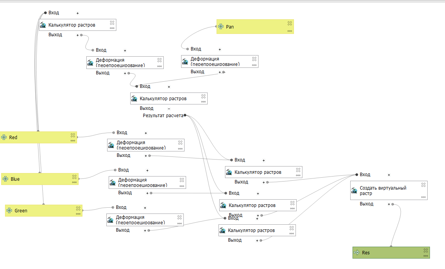Image resolution: width=445 pixels, height=269 pixels.
Task: Expand inputs of virtual raster node
Action: (x=389, y=175)
